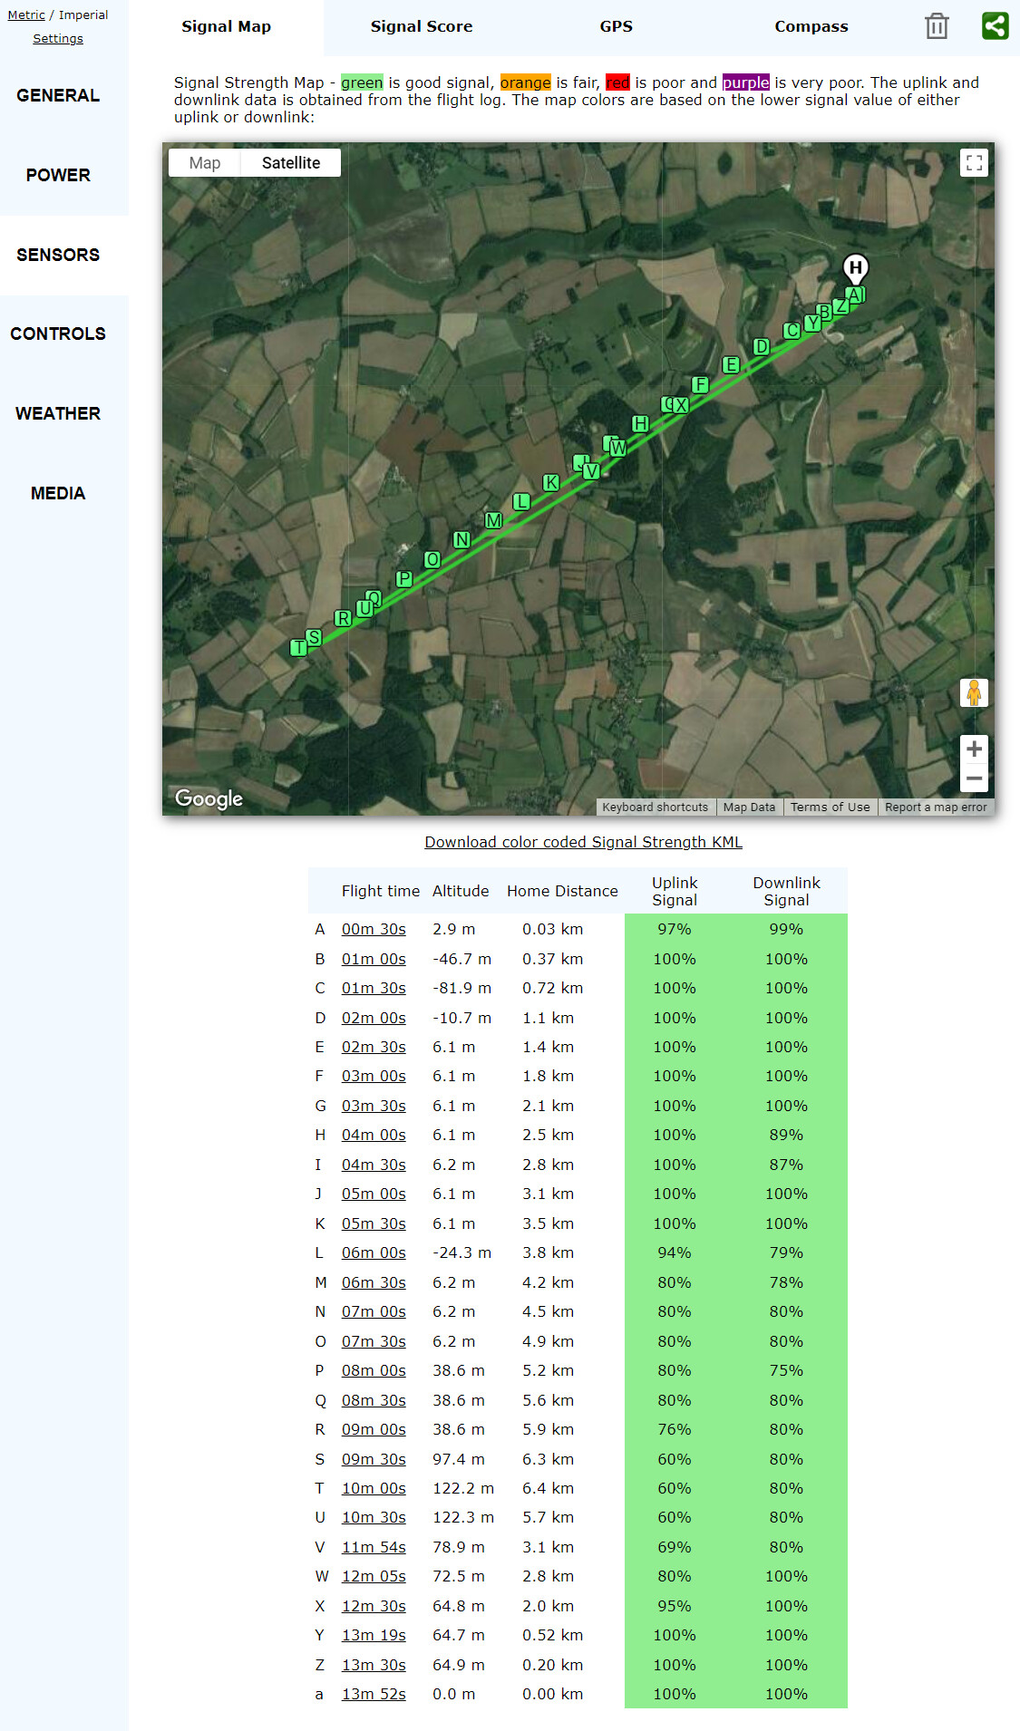Open the Signal Score tab
This screenshot has width=1020, height=1731.
(422, 27)
